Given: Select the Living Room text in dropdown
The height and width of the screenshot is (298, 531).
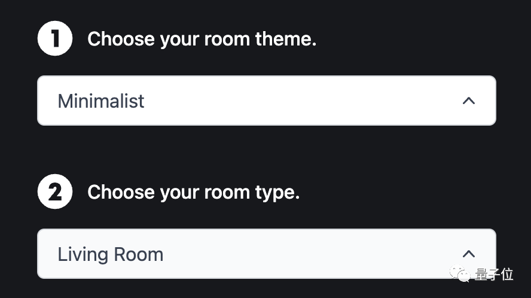Looking at the screenshot, I should 111,254.
